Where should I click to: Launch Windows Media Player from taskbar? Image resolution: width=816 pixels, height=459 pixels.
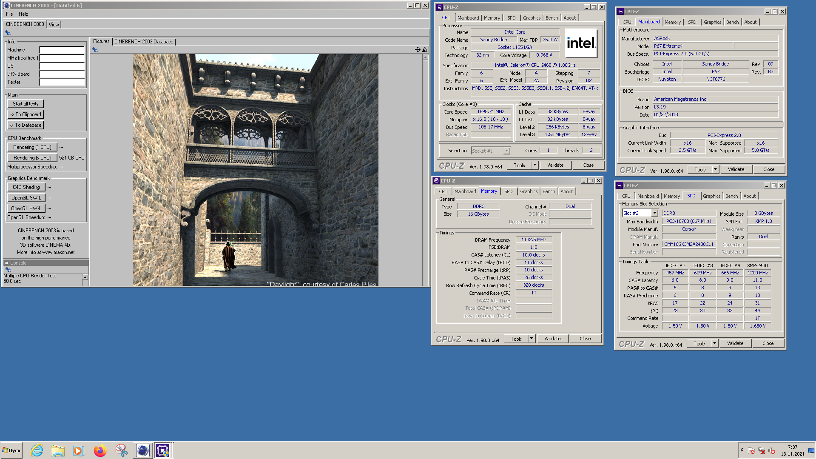point(78,450)
